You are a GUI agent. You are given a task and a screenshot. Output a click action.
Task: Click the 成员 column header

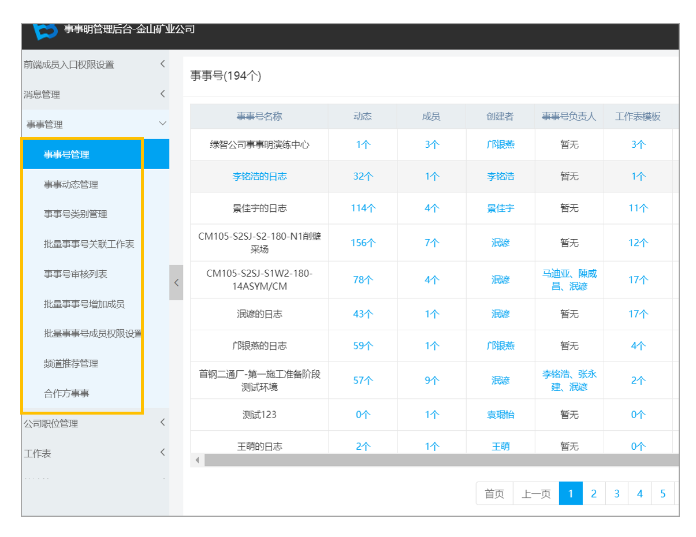431,117
